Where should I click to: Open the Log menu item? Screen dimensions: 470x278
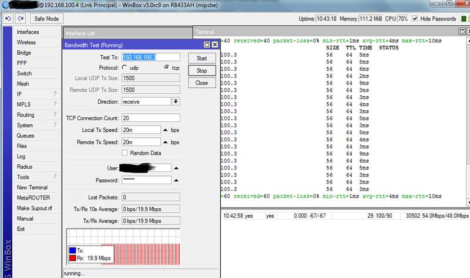pos(21,157)
